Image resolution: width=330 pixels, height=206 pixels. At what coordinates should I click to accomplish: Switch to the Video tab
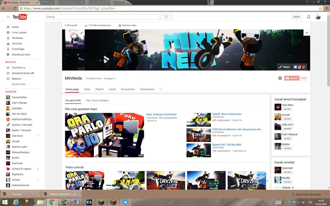point(87,89)
